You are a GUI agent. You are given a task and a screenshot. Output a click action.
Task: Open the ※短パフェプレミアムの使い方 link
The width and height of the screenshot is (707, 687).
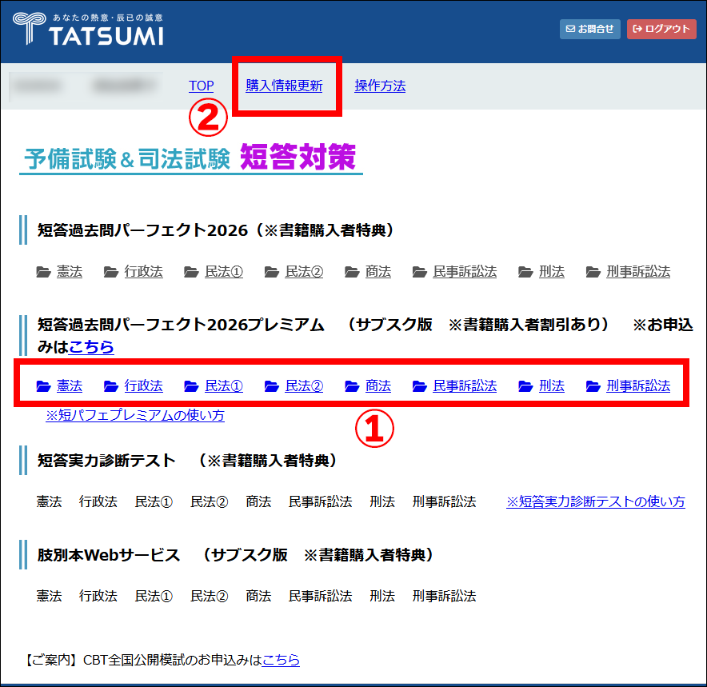[135, 415]
